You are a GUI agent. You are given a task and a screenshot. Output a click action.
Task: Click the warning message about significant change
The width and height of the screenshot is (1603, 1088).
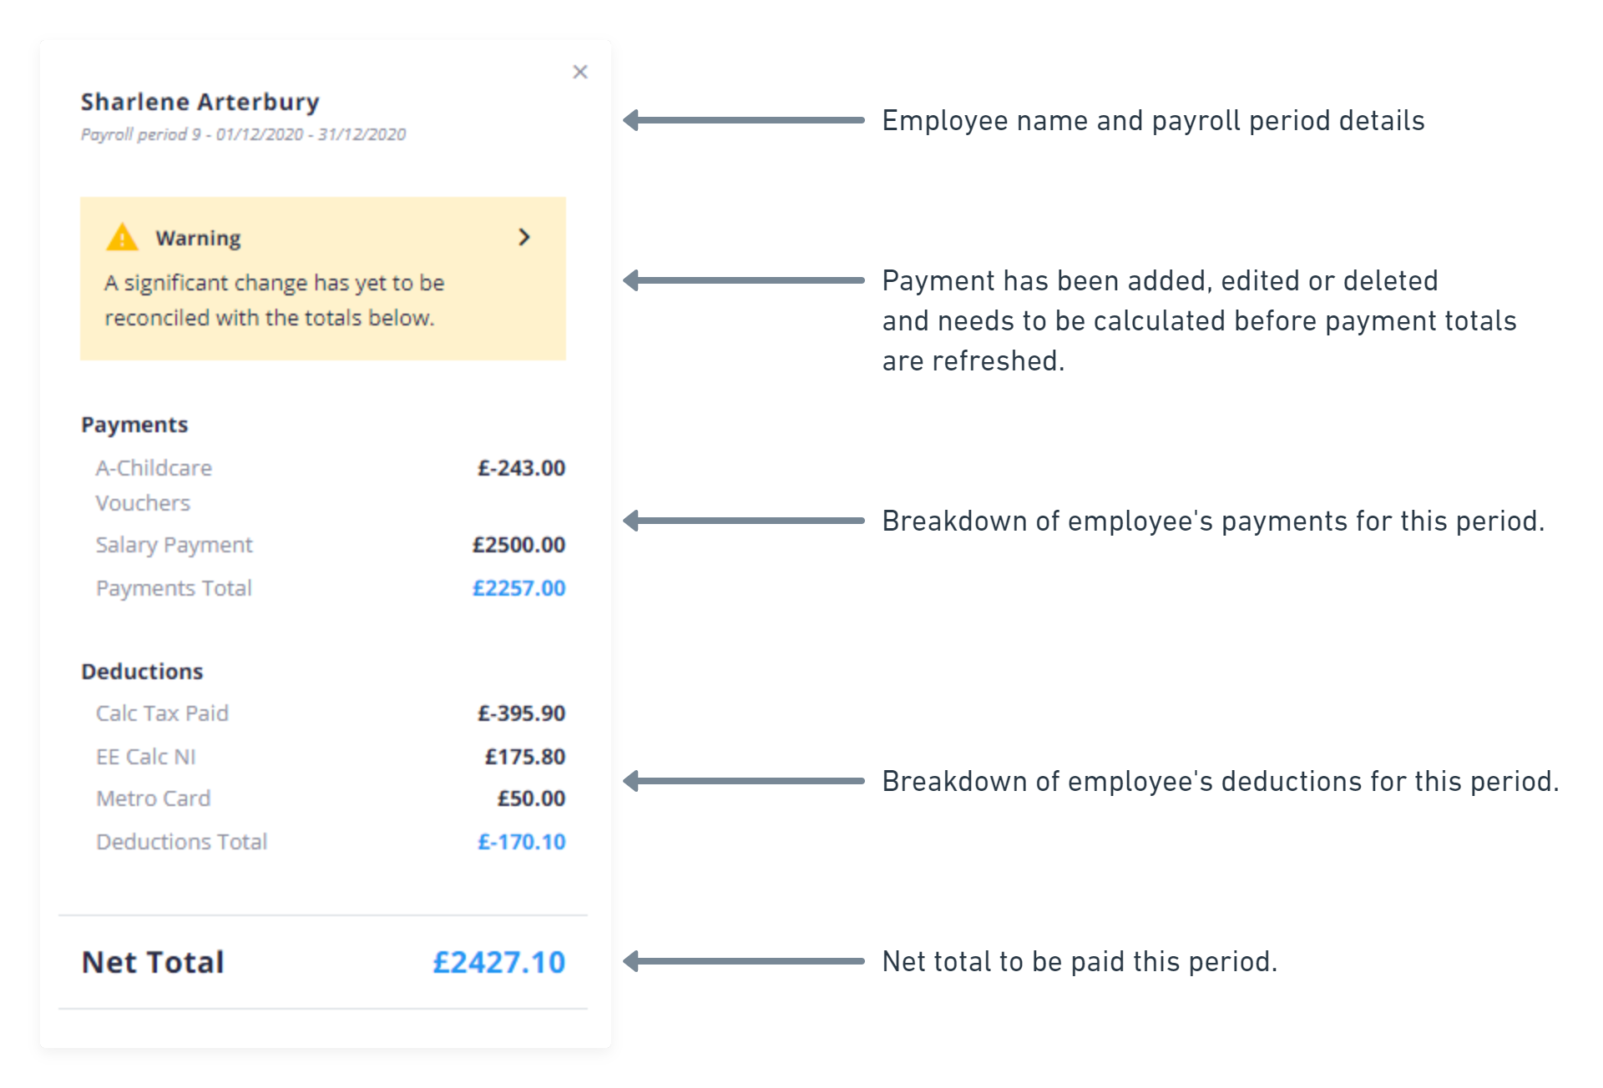click(x=274, y=300)
